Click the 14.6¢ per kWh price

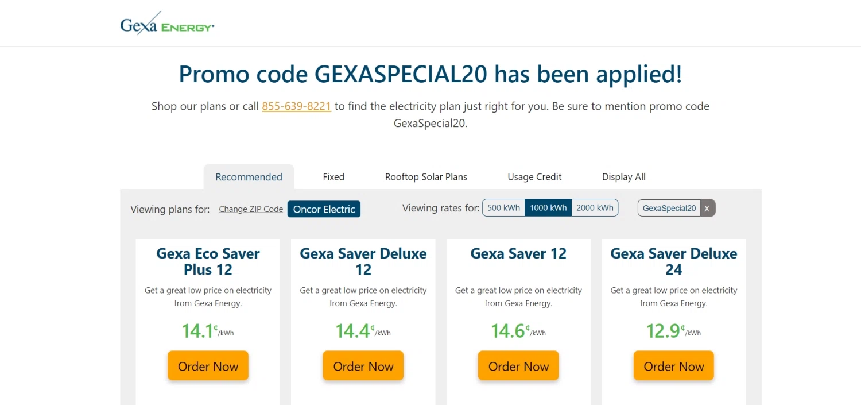point(518,331)
